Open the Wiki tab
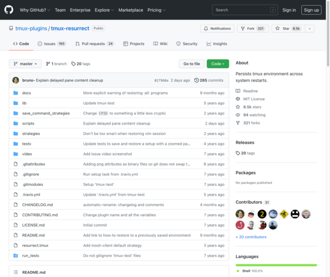330x277 pixels. click(x=160, y=44)
